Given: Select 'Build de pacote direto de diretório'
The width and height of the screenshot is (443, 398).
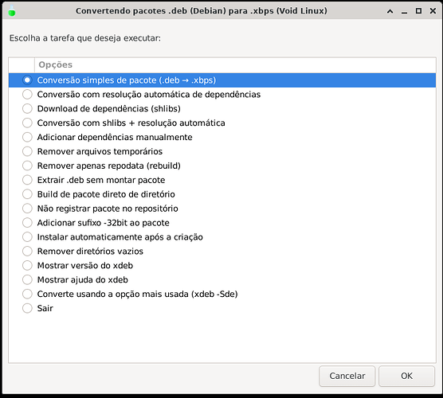Looking at the screenshot, I should [x=222, y=194].
